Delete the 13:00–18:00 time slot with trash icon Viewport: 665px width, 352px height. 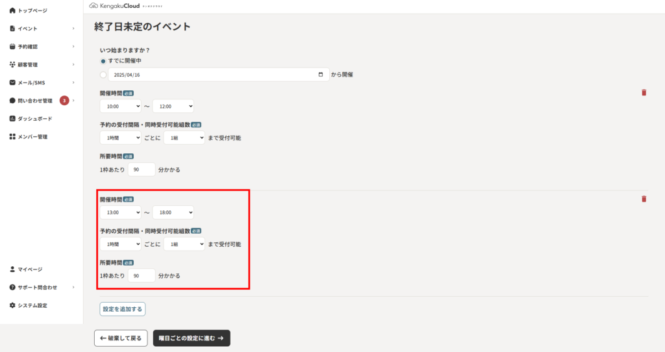click(644, 199)
